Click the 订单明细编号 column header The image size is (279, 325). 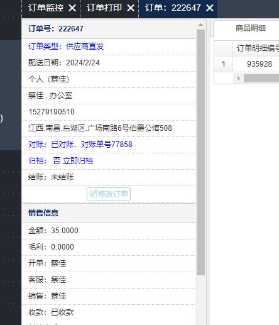256,48
